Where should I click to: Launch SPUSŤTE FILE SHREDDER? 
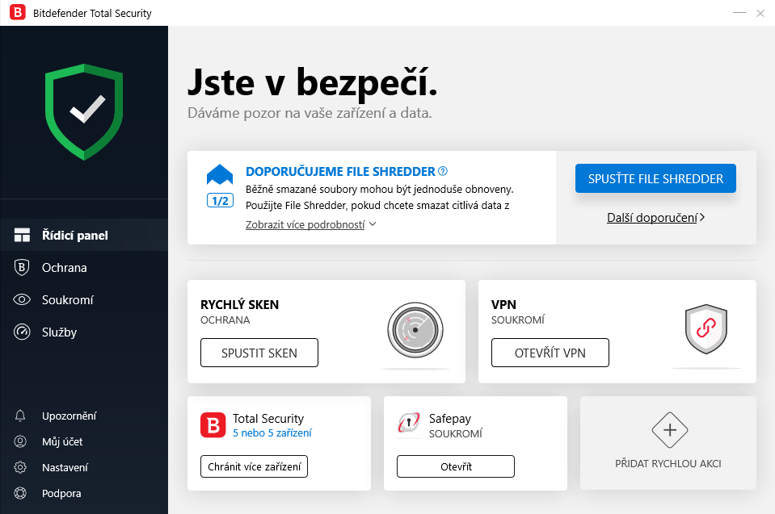[x=655, y=178]
